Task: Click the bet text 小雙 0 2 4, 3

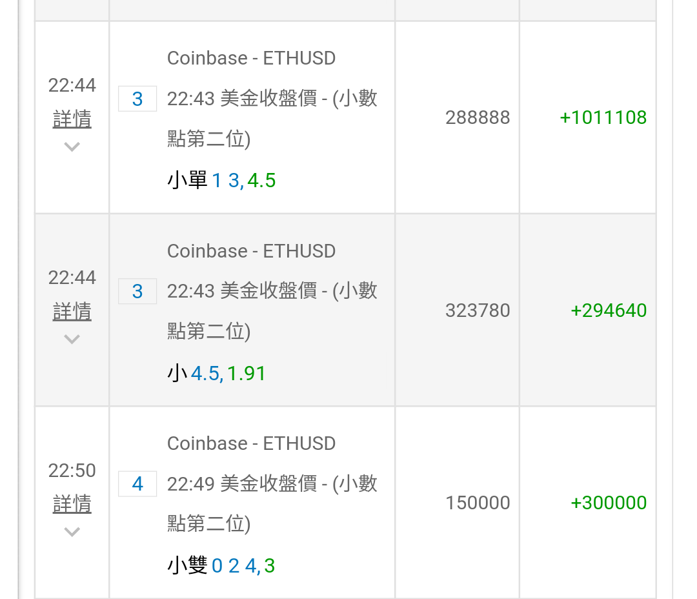Action: pos(221,565)
